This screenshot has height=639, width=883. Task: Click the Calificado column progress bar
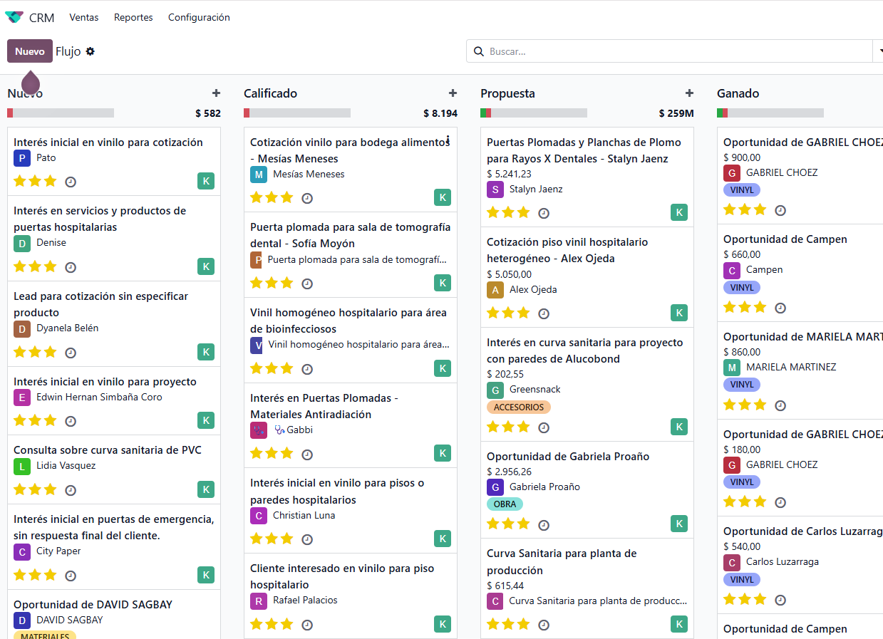(x=297, y=113)
